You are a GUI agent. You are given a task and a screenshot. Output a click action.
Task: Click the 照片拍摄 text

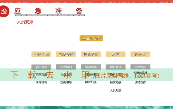pyautogui.click(x=91, y=82)
